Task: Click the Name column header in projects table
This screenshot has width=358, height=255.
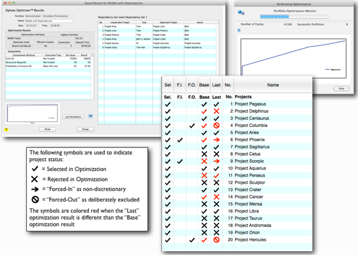Action: (x=273, y=84)
